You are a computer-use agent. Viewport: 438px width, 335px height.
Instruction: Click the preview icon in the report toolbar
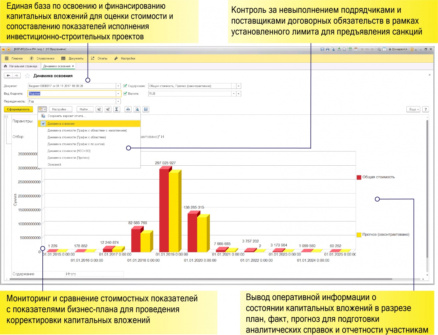(137, 109)
